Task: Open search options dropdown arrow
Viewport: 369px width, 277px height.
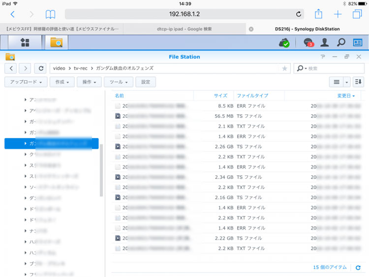Action: pyautogui.click(x=306, y=69)
